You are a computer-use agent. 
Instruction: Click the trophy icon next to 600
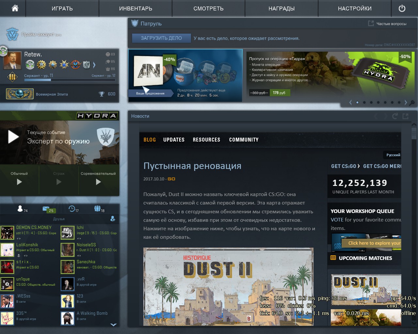click(102, 94)
